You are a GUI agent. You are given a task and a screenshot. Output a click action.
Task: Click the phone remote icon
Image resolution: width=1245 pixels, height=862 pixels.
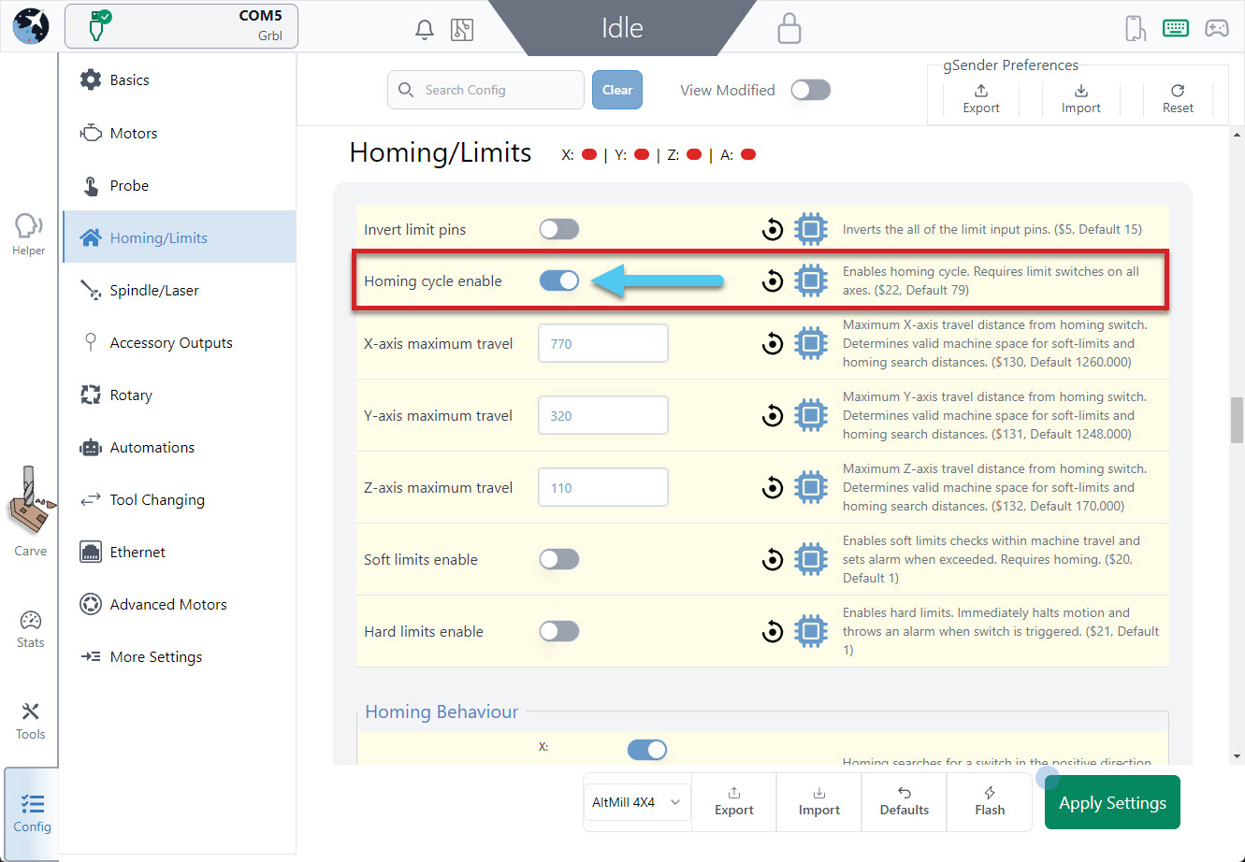(x=1135, y=28)
